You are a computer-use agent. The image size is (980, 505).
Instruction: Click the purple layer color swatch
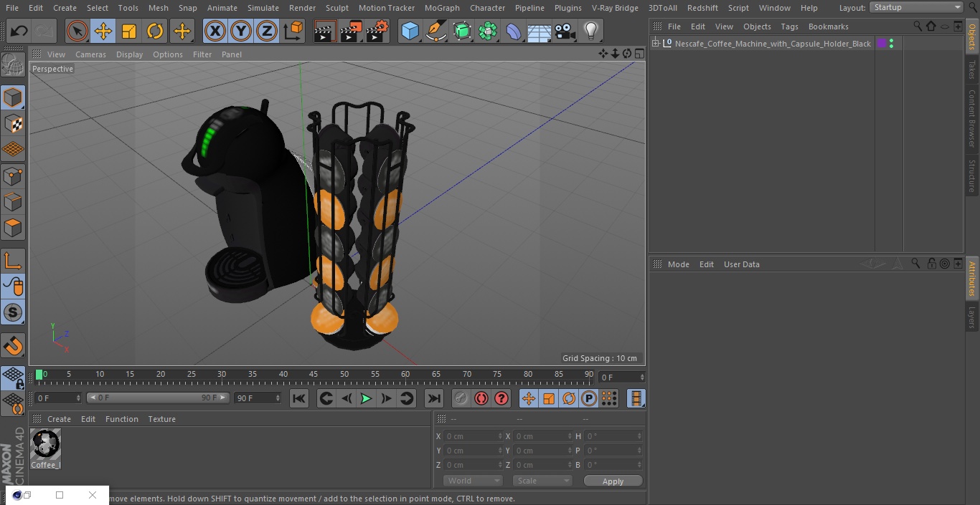(882, 44)
